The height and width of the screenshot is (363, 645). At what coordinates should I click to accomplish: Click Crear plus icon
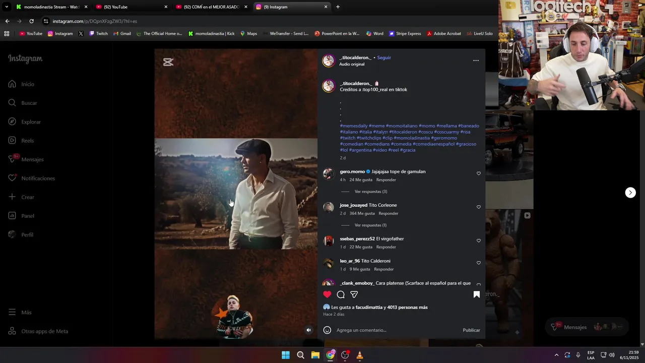point(21,197)
